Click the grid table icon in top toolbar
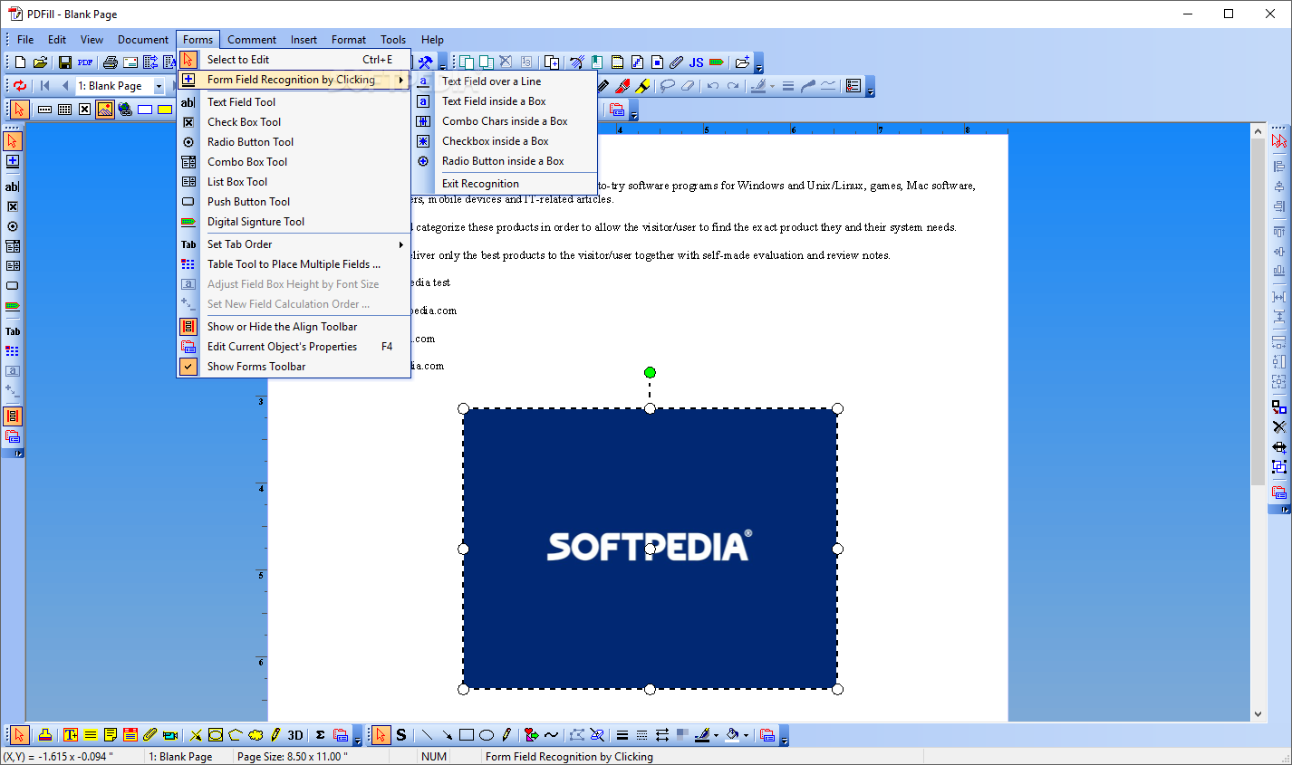Screen dimensions: 1292x765 click(x=65, y=110)
